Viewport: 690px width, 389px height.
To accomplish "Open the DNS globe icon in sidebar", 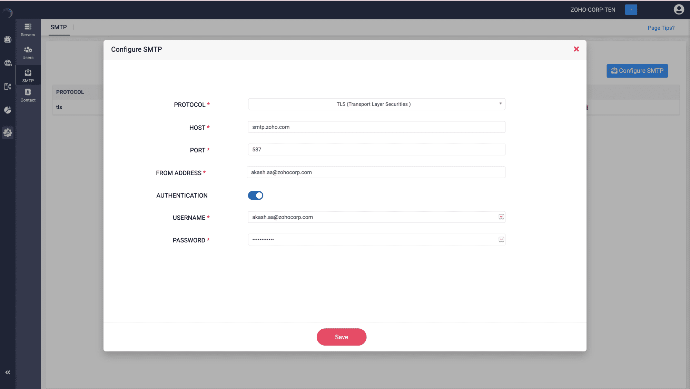I will point(8,63).
